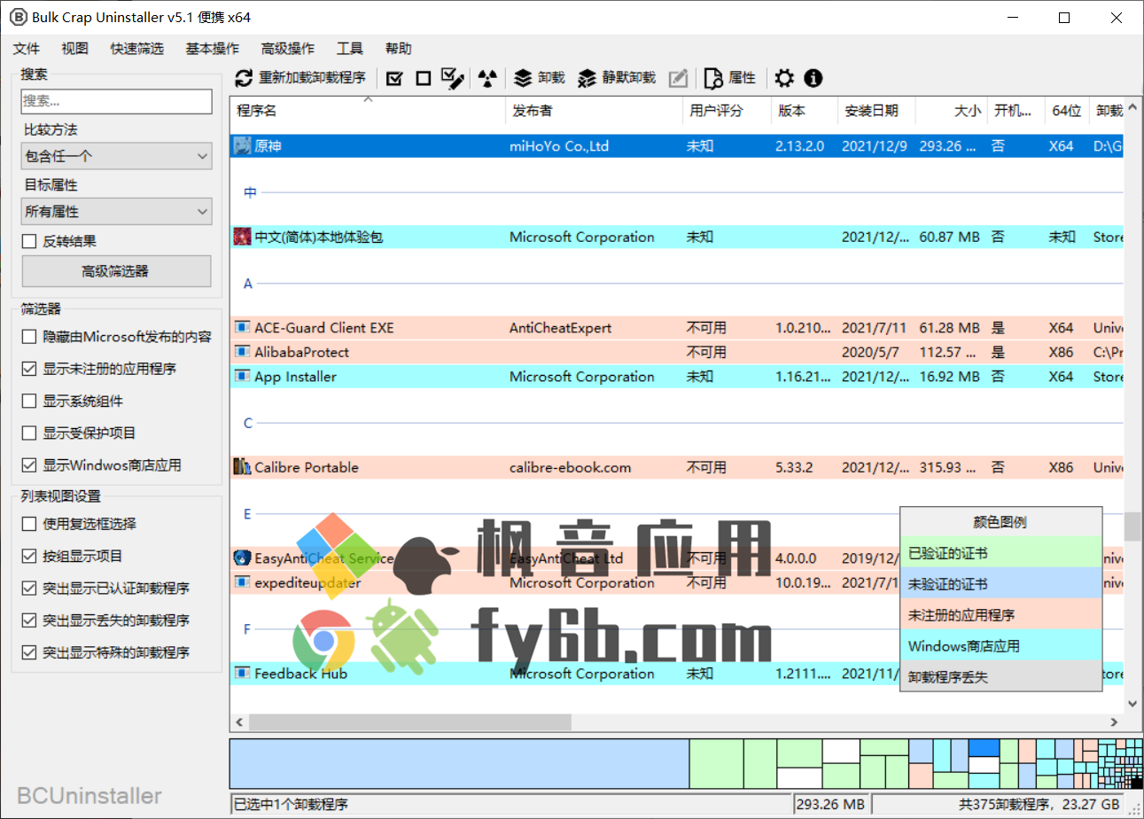Click the 未验证的证书 legend swatch

click(1000, 584)
